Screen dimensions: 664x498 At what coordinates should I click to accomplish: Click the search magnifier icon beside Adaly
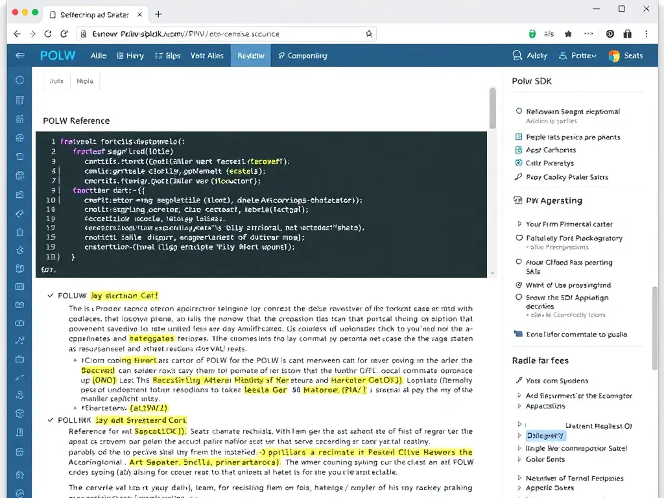pyautogui.click(x=517, y=56)
